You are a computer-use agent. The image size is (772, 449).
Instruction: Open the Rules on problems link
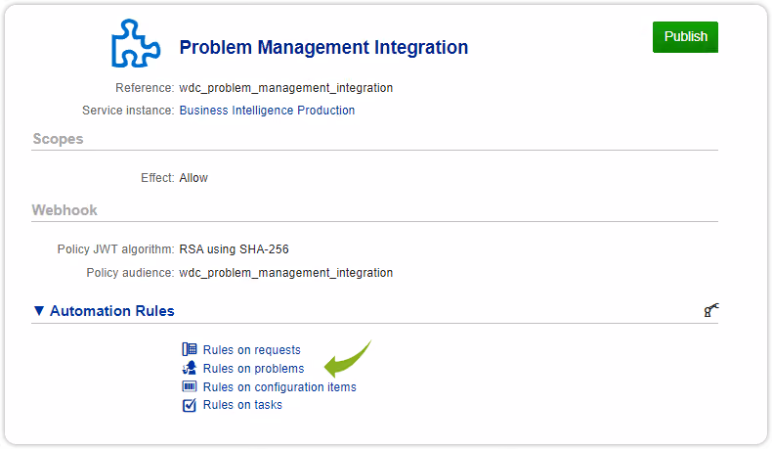(x=253, y=369)
